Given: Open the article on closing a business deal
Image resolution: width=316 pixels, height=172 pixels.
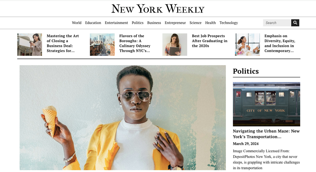Looking at the screenshot, I should (63, 43).
